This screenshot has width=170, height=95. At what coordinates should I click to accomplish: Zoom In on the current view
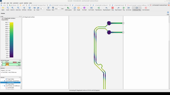[12, 9]
